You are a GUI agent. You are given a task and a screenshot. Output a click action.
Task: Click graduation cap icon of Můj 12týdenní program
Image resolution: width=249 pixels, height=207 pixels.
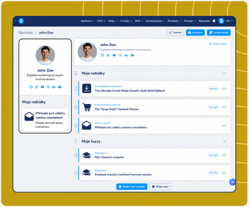pos(87,155)
